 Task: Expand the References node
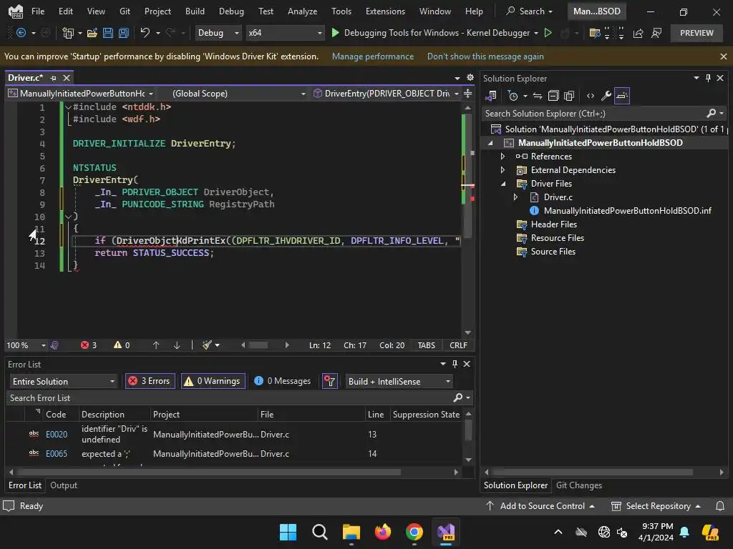(503, 157)
